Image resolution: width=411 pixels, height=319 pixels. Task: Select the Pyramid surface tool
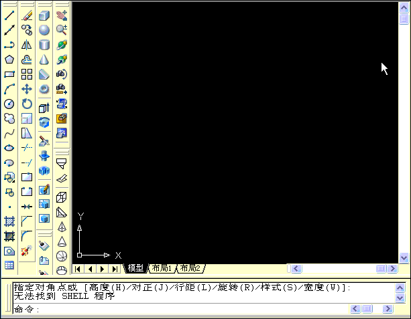tap(62, 227)
